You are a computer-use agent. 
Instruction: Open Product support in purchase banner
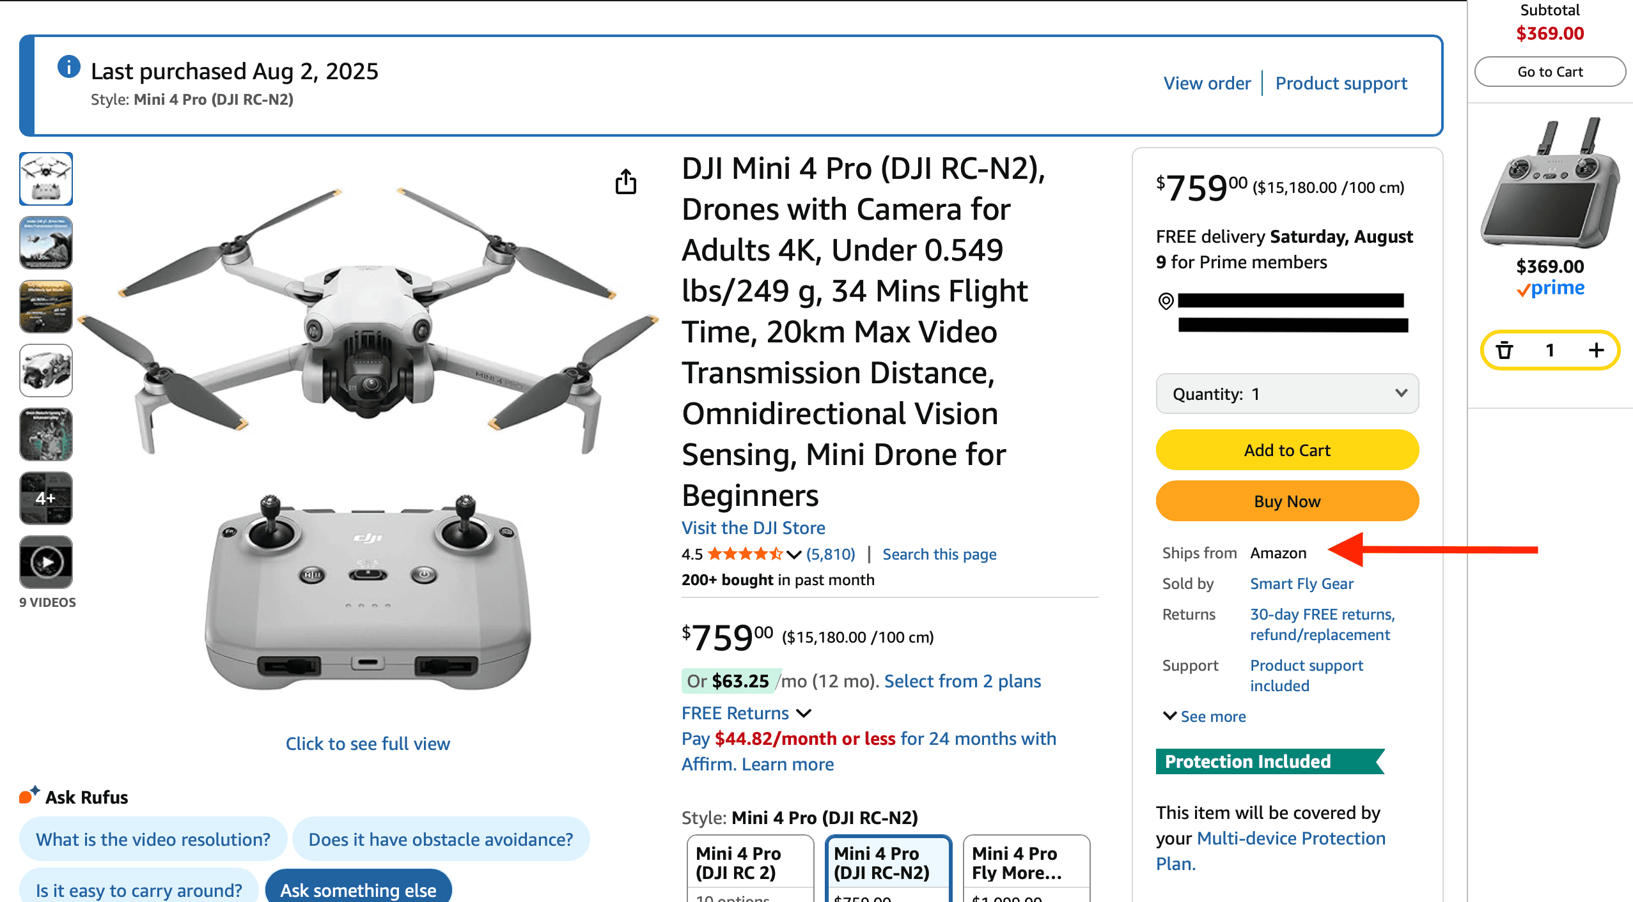[x=1341, y=83]
